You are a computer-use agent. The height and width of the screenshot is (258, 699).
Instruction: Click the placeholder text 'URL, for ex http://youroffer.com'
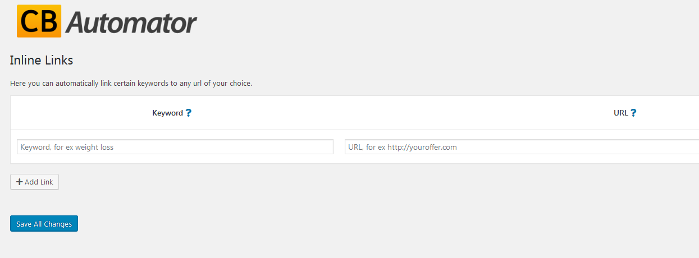click(x=403, y=148)
